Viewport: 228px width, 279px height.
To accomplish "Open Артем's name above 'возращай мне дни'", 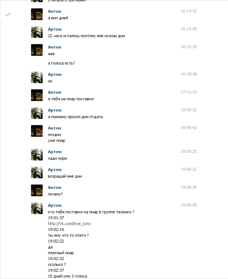I will (55, 170).
